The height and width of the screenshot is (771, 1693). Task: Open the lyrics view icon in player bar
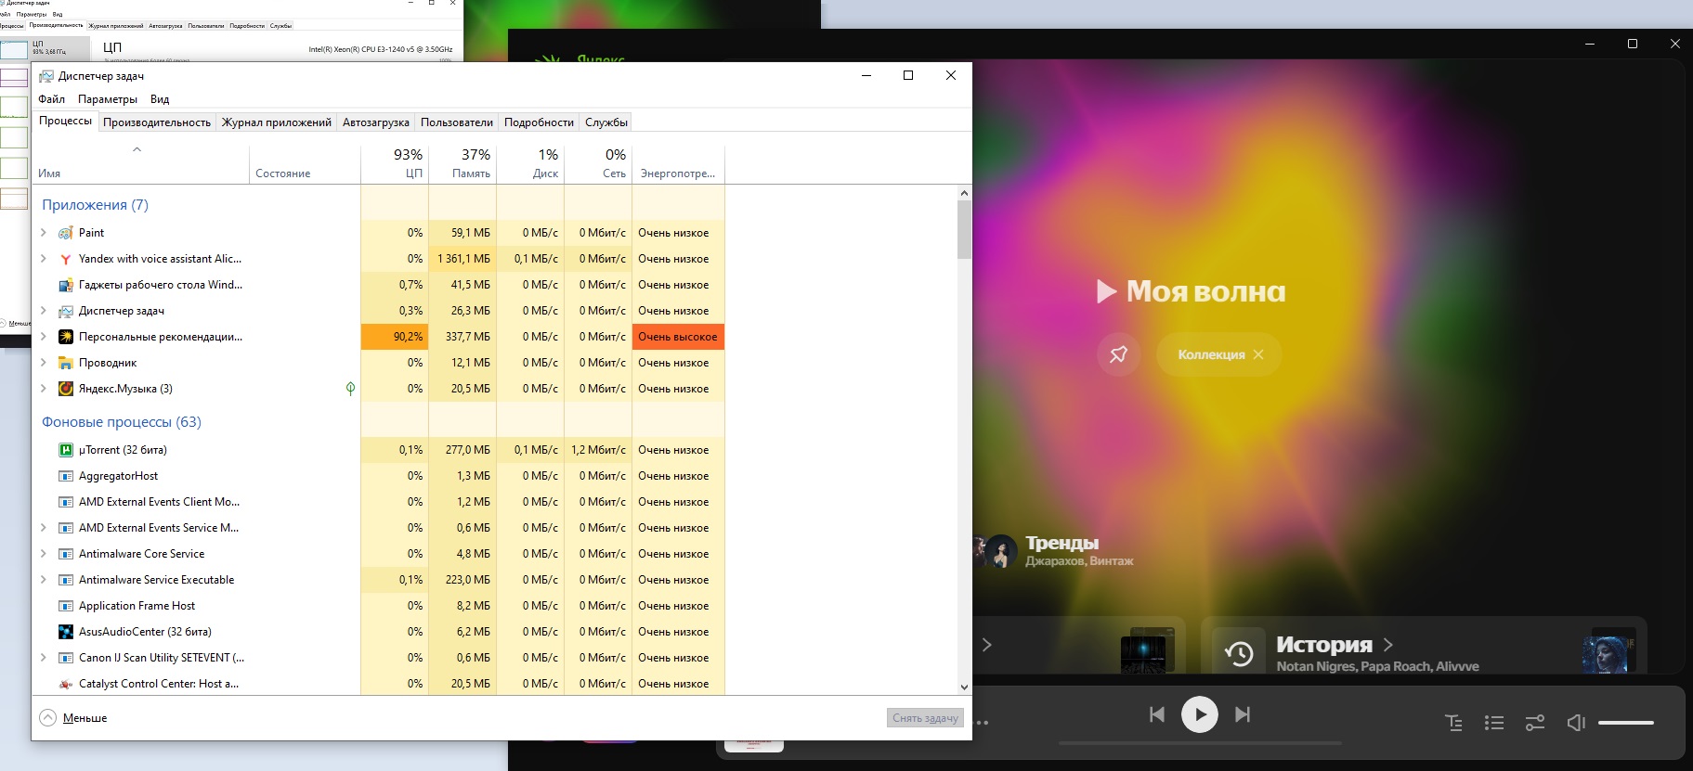1454,723
